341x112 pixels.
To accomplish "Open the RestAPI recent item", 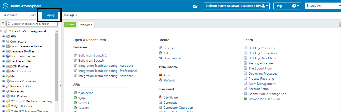I will (x=84, y=103).
